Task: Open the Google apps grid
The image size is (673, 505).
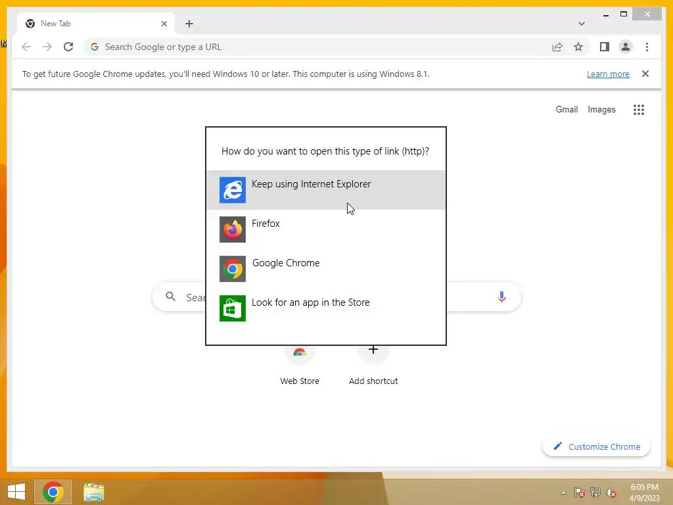Action: coord(639,110)
